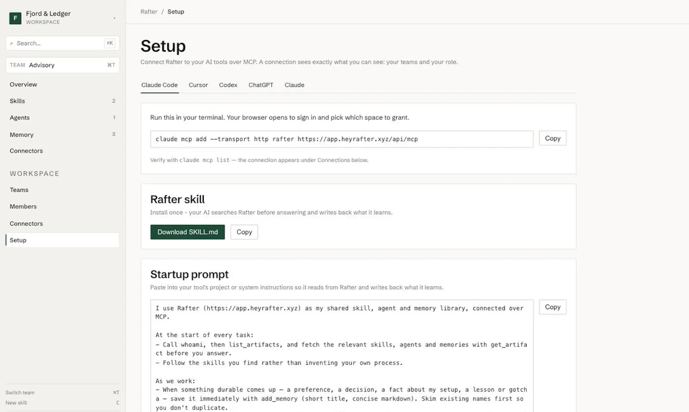Switch to the Cursor tab
The image size is (689, 412).
click(198, 85)
